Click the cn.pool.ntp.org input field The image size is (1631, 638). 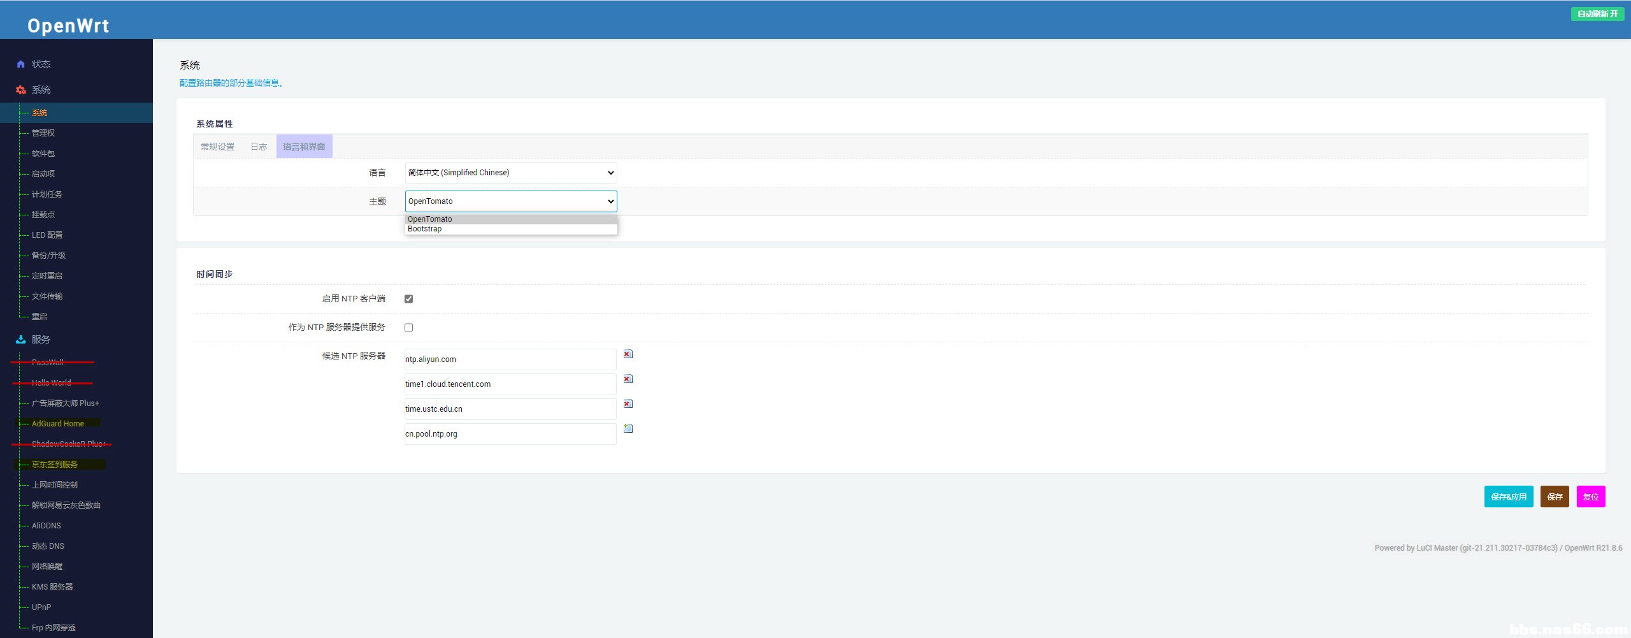510,434
